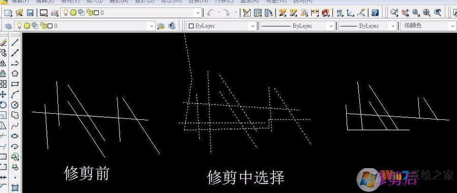The width and height of the screenshot is (457, 193).
Task: Click the Zoom Previous icon
Action: point(438,13)
